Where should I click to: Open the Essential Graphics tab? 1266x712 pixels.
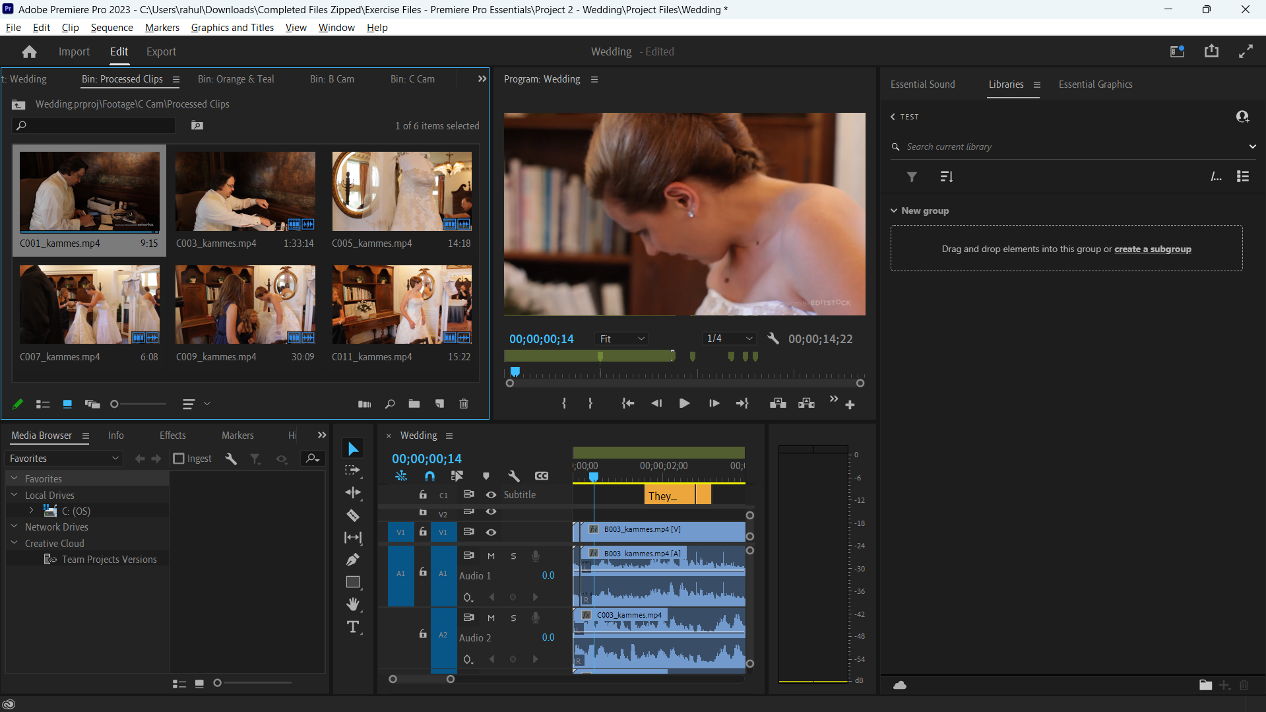pyautogui.click(x=1095, y=84)
